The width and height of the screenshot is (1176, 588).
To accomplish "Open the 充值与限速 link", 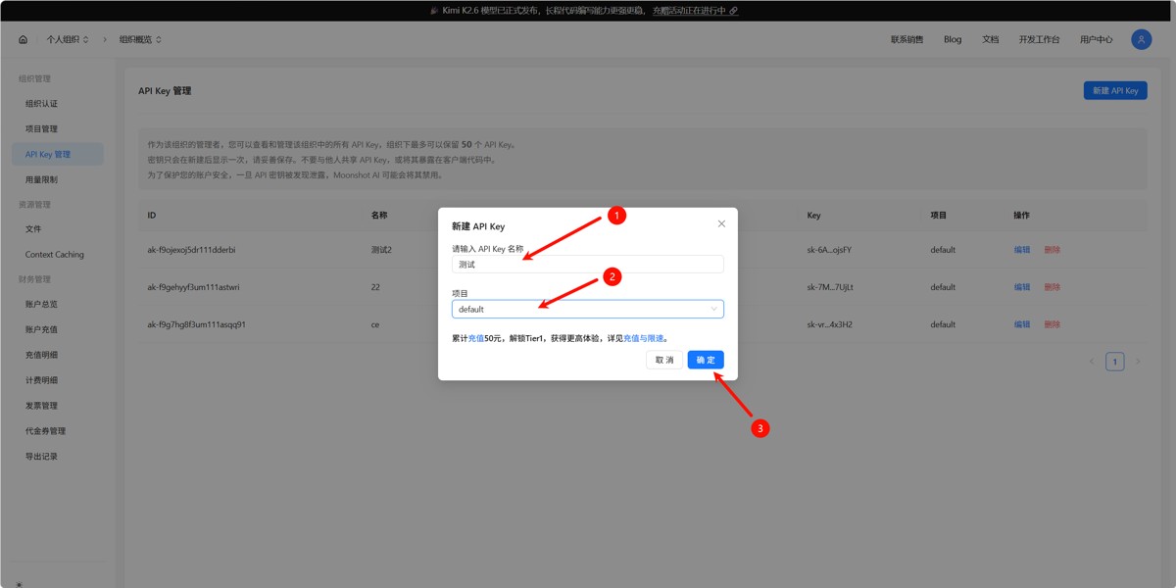I will pyautogui.click(x=644, y=338).
